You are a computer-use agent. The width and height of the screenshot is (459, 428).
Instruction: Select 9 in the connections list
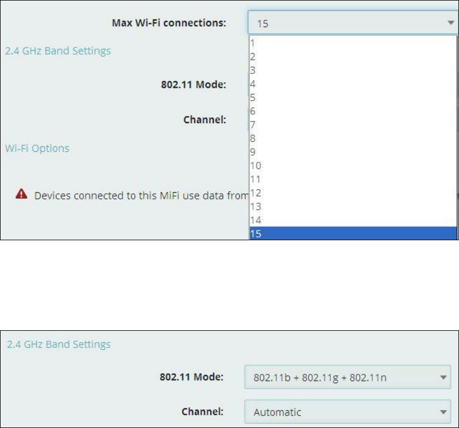coord(353,152)
